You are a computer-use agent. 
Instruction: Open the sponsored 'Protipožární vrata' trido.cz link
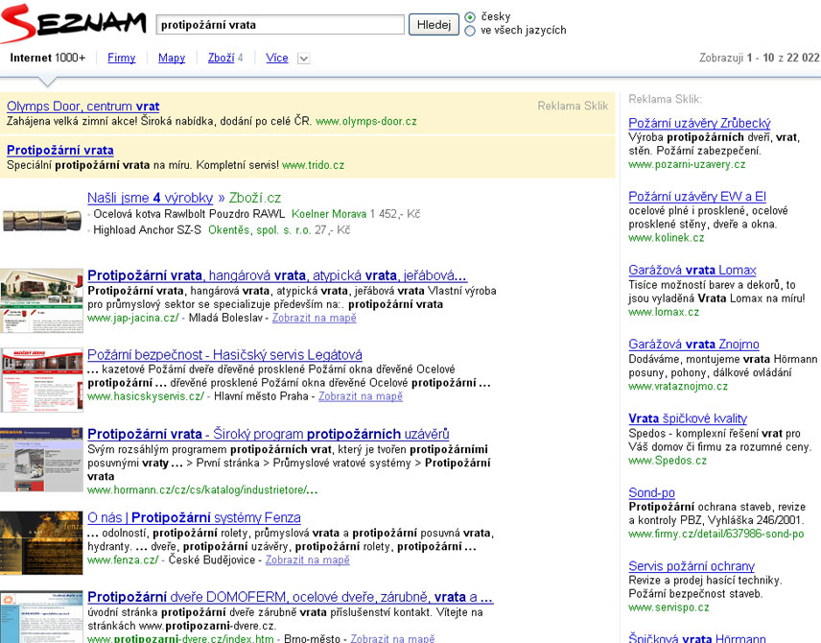(60, 151)
